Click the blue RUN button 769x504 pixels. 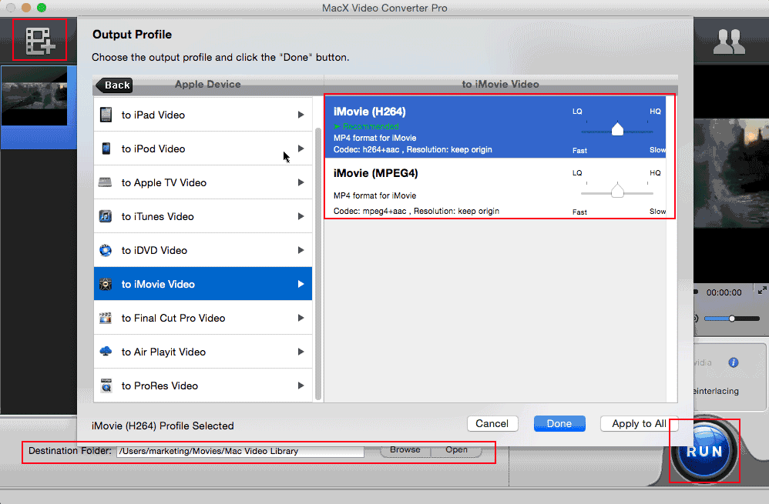704,451
